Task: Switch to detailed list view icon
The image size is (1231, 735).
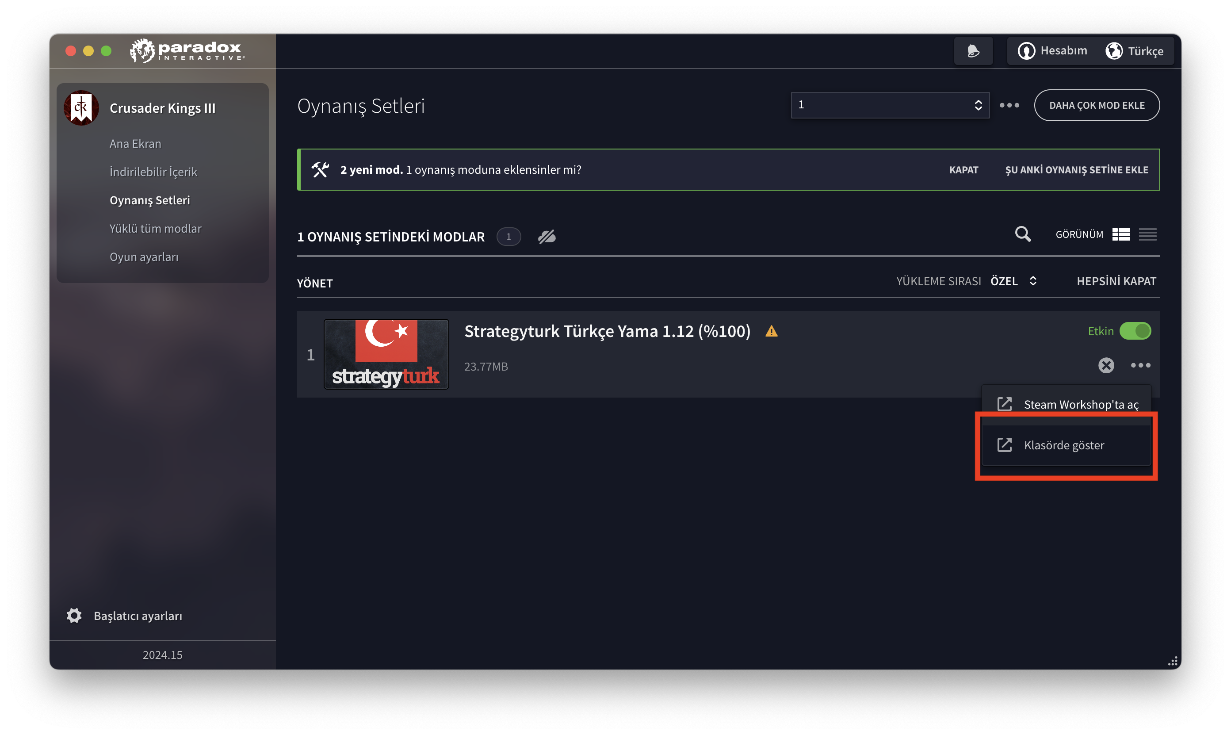Action: pos(1120,234)
